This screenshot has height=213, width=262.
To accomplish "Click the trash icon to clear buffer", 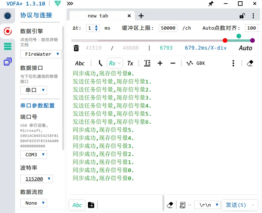I will point(76,48).
